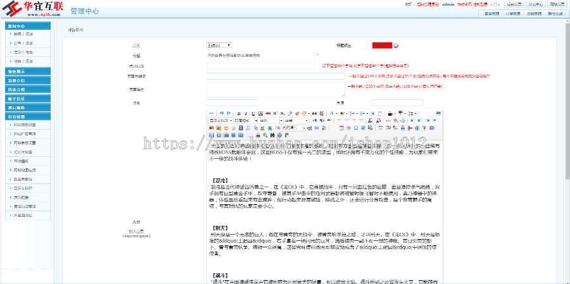The width and height of the screenshot is (570, 284).
Task: Click the 作者 input field
Action: pos(232,102)
